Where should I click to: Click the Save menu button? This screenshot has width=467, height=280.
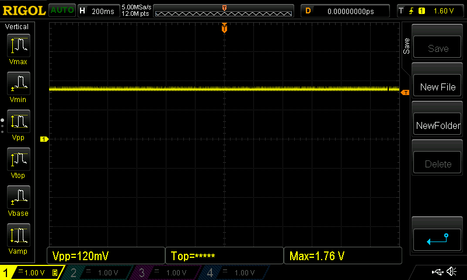coord(437,47)
